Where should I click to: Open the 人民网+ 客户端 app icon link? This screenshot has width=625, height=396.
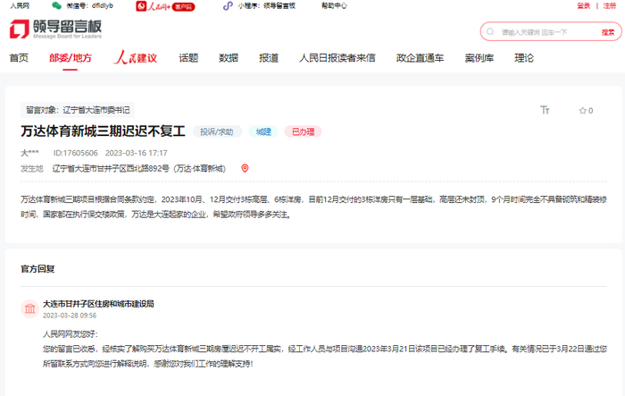coord(165,6)
